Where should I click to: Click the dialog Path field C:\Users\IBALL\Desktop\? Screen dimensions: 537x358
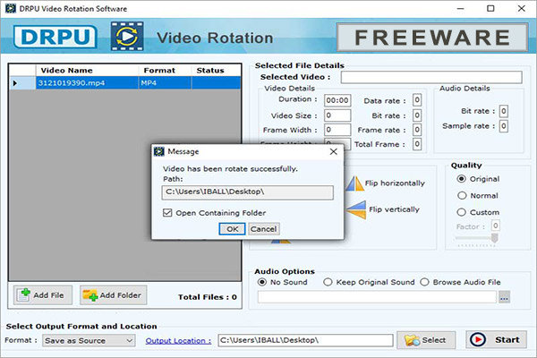pyautogui.click(x=247, y=192)
